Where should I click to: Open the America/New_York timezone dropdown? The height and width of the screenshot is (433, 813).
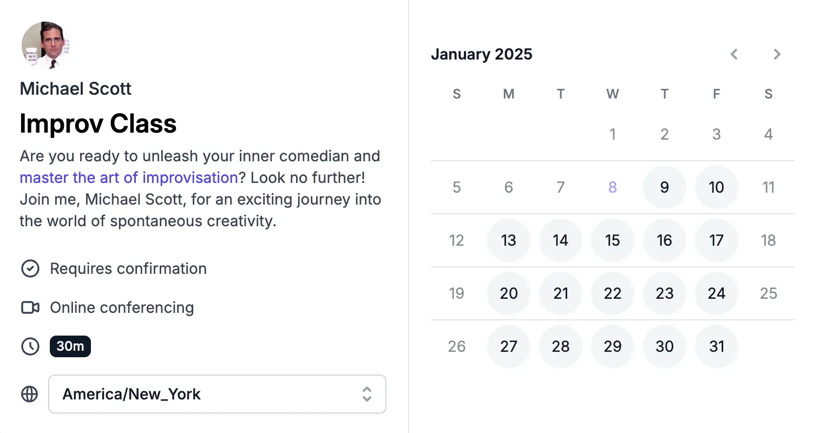tap(217, 394)
